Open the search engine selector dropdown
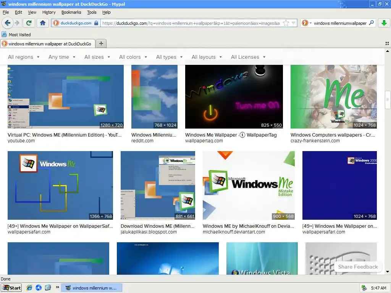The width and height of the screenshot is (391, 293). click(x=307, y=23)
